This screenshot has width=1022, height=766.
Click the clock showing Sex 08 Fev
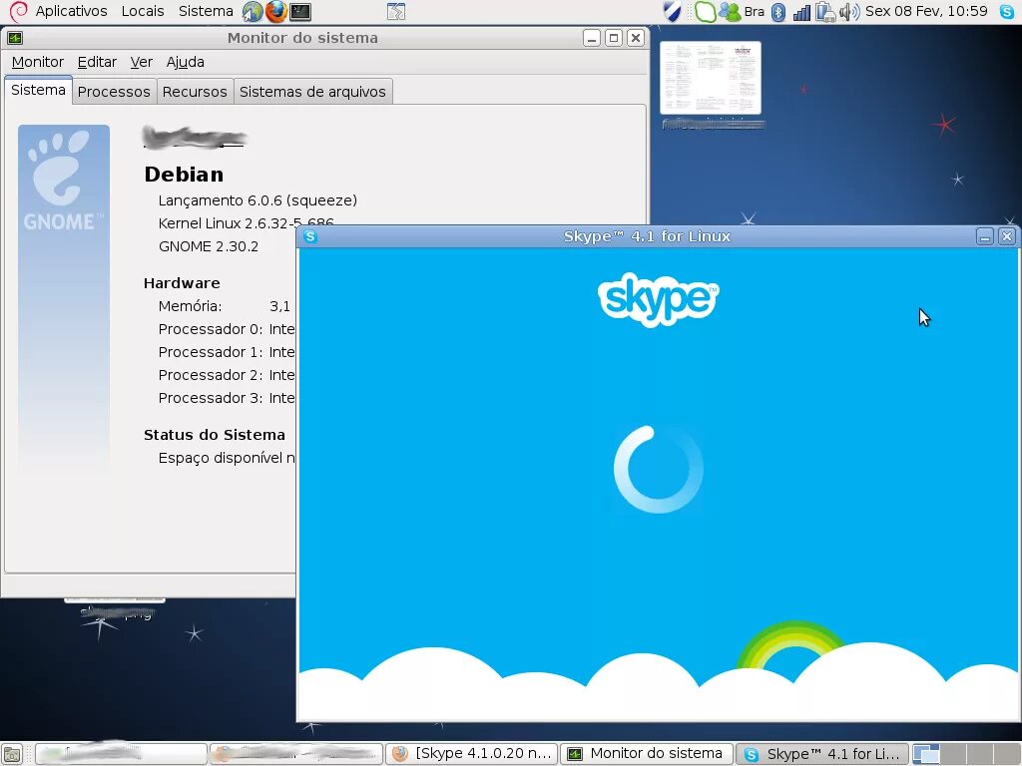pos(926,11)
